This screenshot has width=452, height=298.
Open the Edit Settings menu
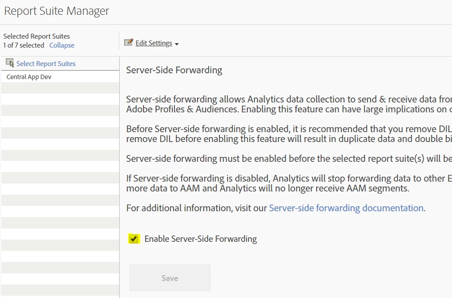coord(154,43)
